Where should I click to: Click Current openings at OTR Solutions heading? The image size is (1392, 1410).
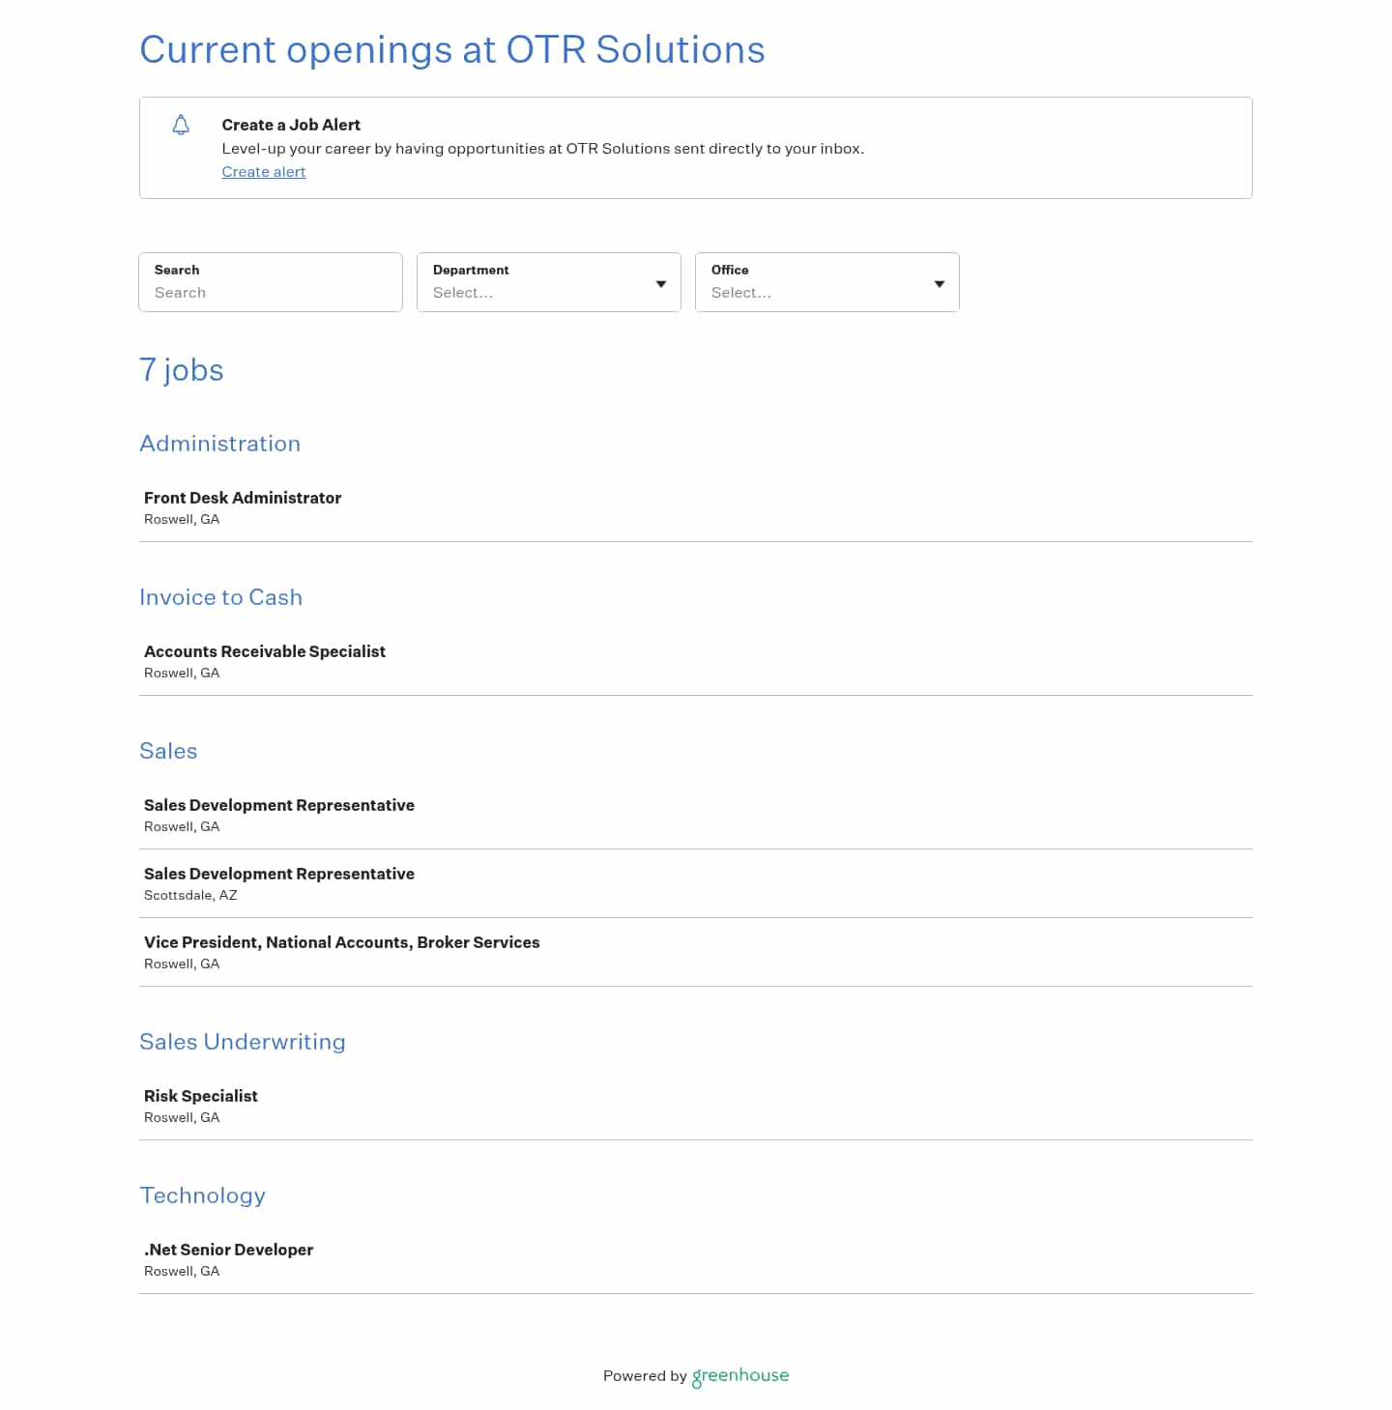click(452, 49)
